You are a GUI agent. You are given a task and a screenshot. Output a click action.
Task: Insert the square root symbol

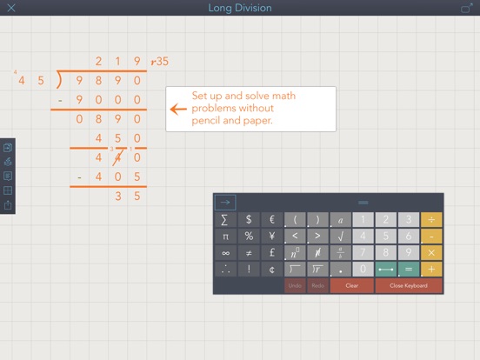point(340,236)
